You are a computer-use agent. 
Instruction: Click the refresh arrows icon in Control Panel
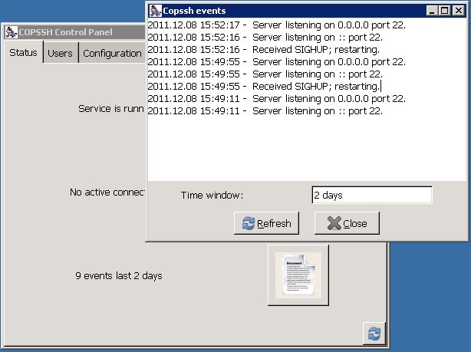pyautogui.click(x=374, y=334)
